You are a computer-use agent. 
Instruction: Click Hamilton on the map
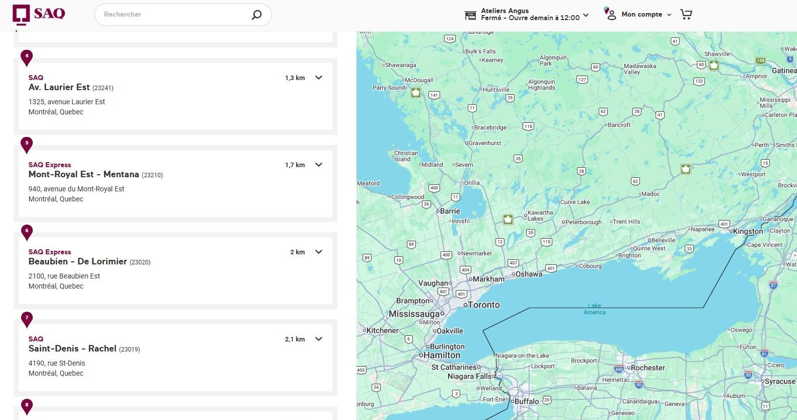tap(442, 355)
